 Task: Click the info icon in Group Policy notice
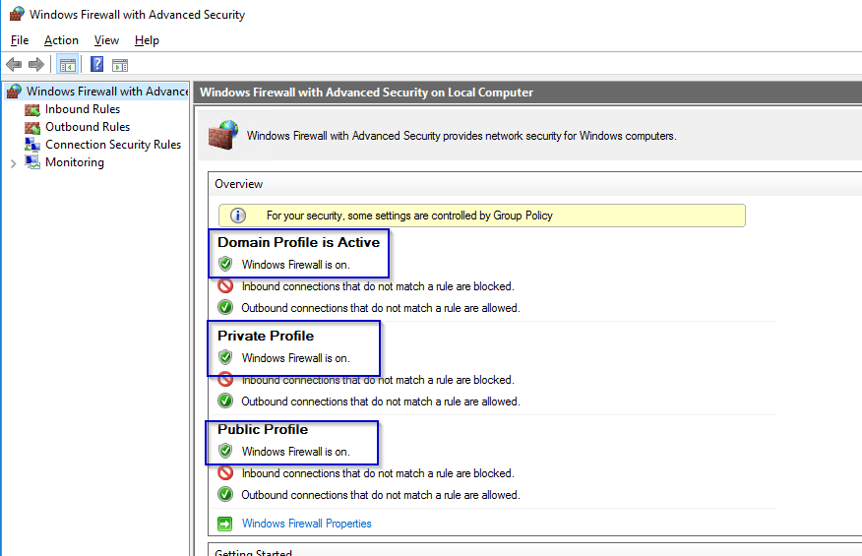point(238,216)
